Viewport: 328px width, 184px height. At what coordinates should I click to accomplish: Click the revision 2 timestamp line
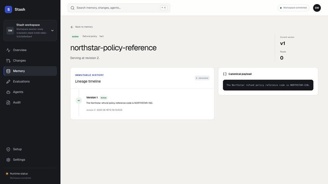tap(104, 110)
